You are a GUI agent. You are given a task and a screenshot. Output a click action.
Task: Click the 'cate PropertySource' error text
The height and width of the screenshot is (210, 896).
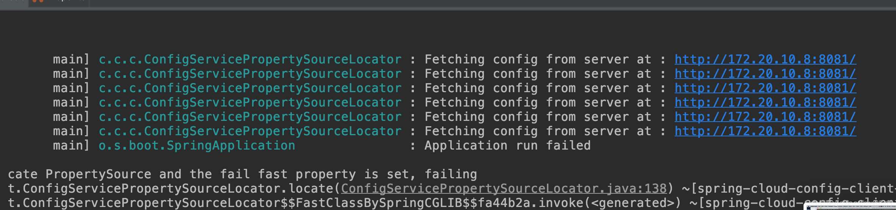pos(79,174)
